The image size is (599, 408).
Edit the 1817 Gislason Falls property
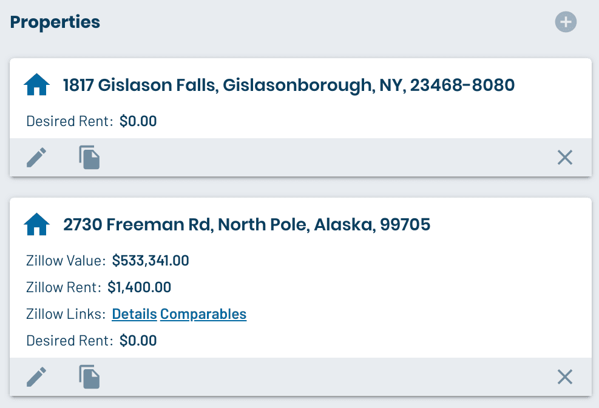pyautogui.click(x=36, y=158)
